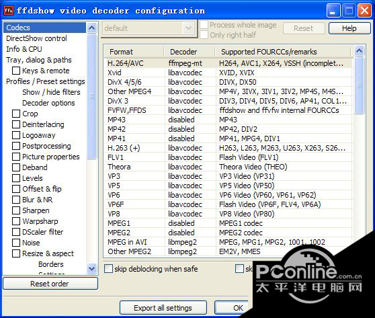This screenshot has height=318, width=375.
Task: Click the left list scrollbar thumb
Action: 92,96
